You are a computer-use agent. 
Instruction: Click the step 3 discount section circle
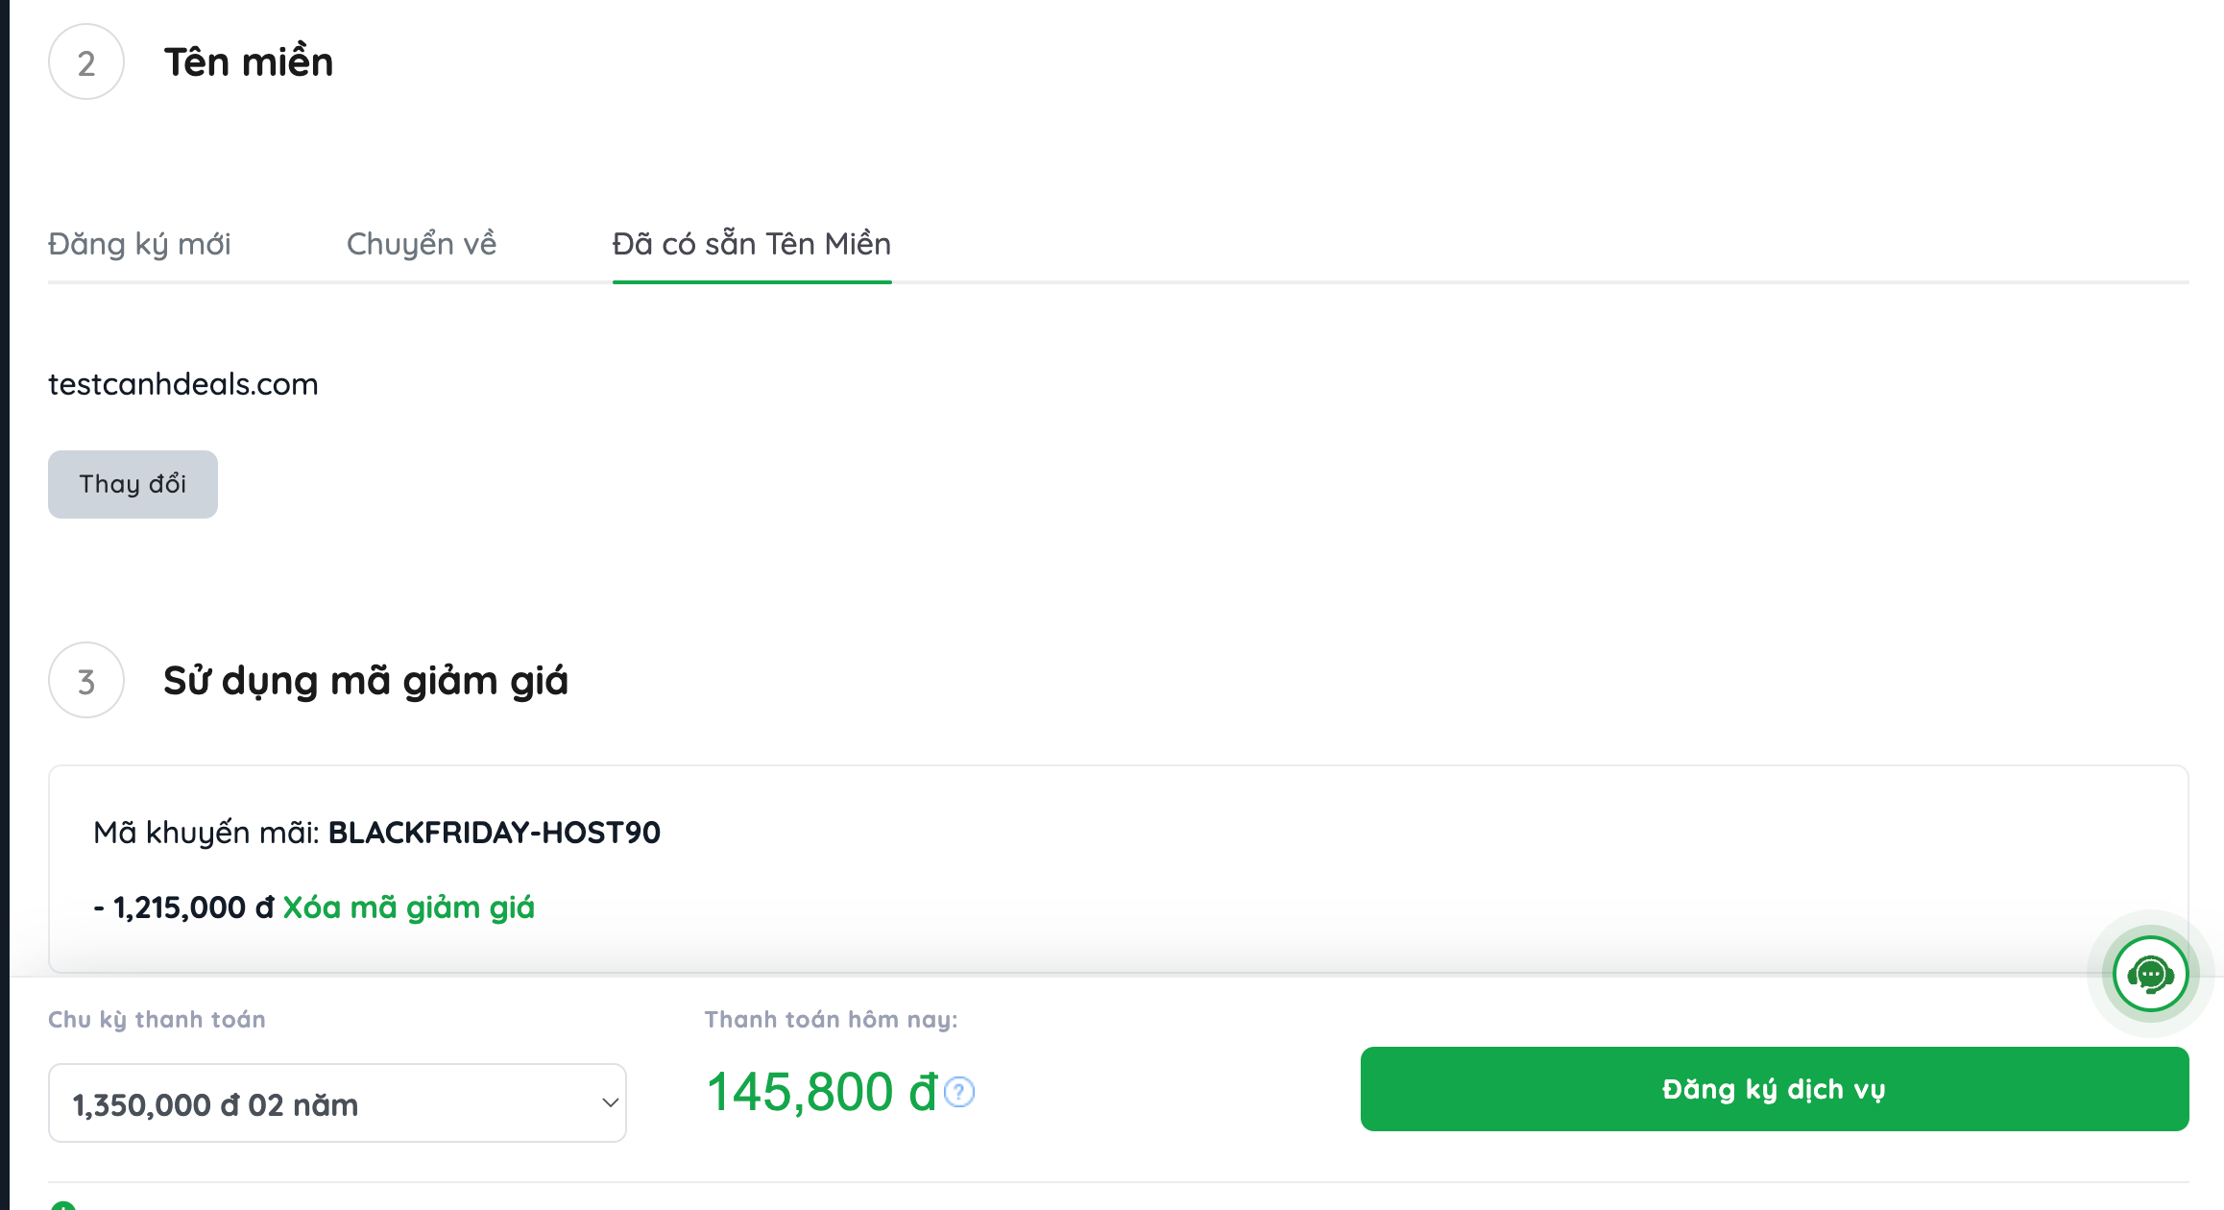[x=85, y=683]
